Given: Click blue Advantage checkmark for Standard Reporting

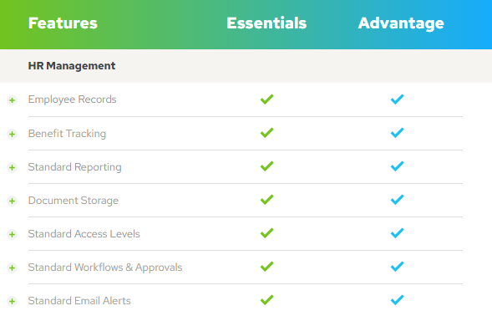Looking at the screenshot, I should (x=398, y=166).
